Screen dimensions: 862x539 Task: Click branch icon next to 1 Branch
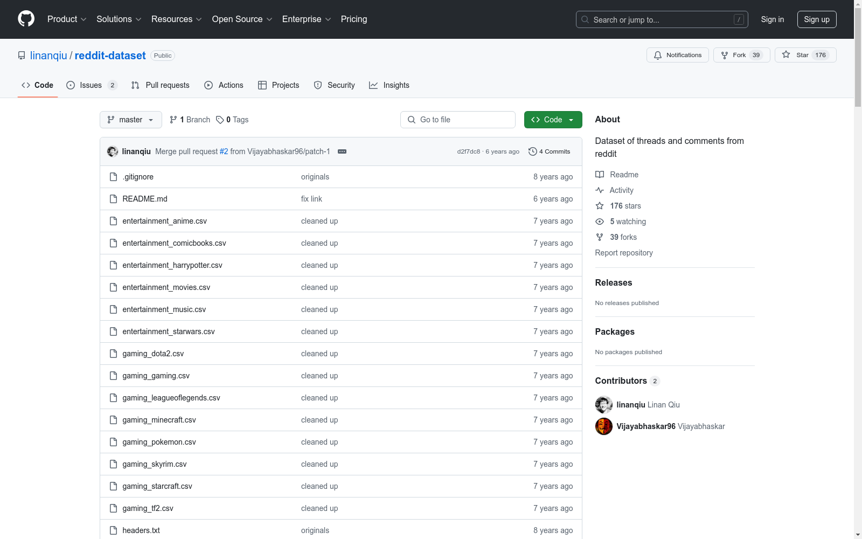[173, 120]
